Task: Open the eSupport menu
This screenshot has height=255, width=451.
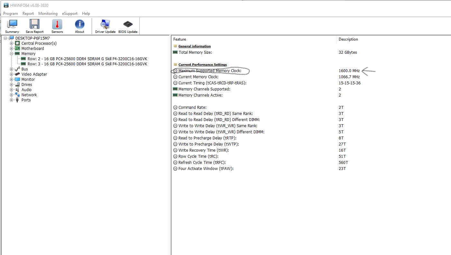Action: [70, 14]
